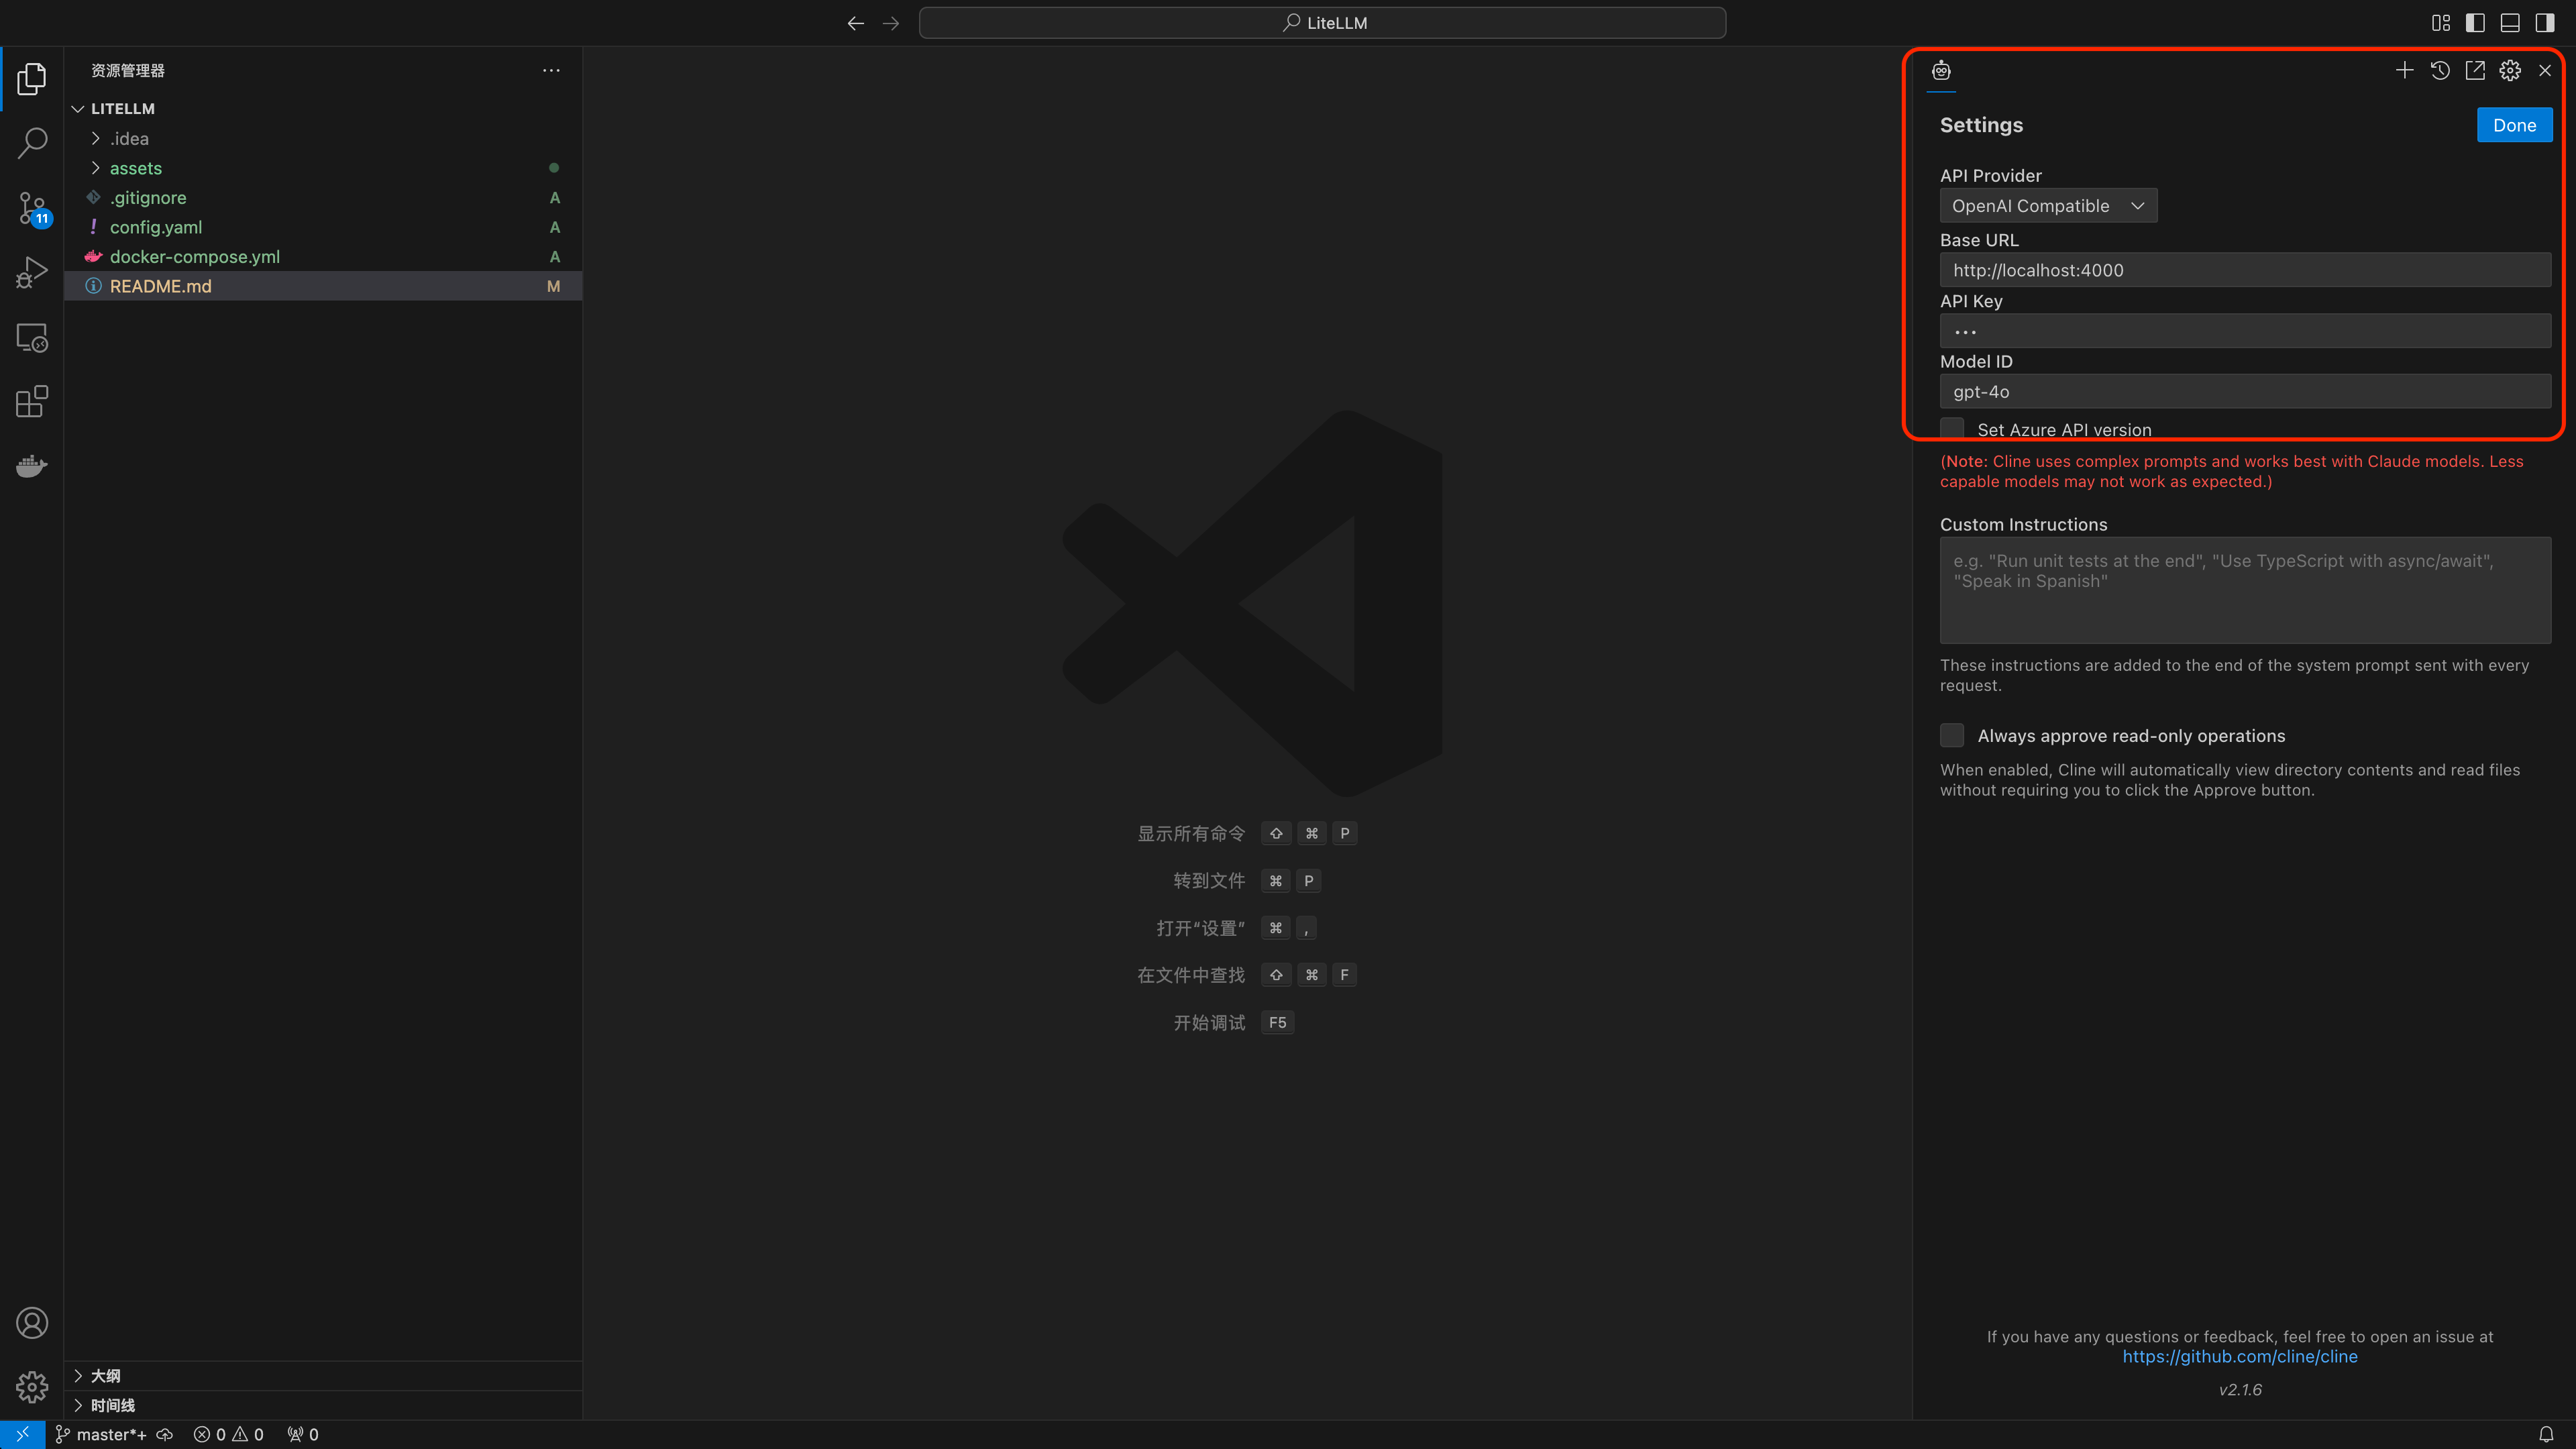2576x1449 pixels.
Task: Toggle the secondary side bar layout icon
Action: pos(2545,22)
